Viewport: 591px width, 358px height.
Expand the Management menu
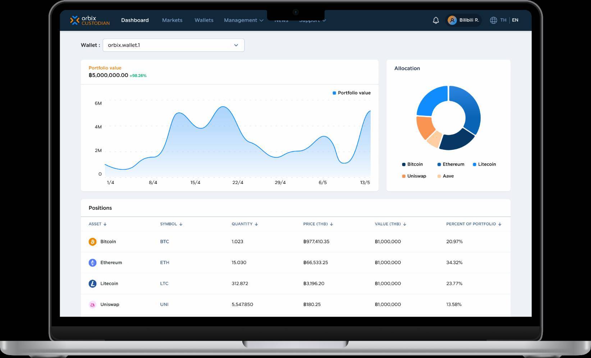243,20
